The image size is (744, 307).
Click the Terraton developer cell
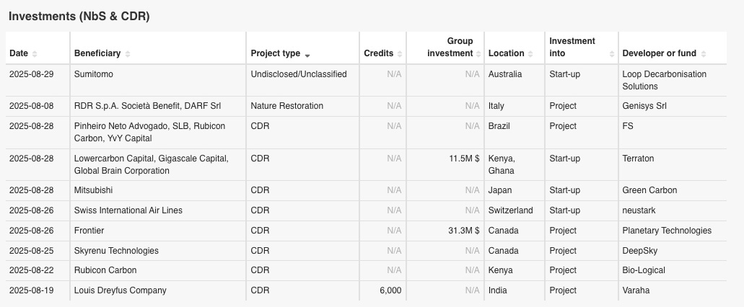click(638, 159)
